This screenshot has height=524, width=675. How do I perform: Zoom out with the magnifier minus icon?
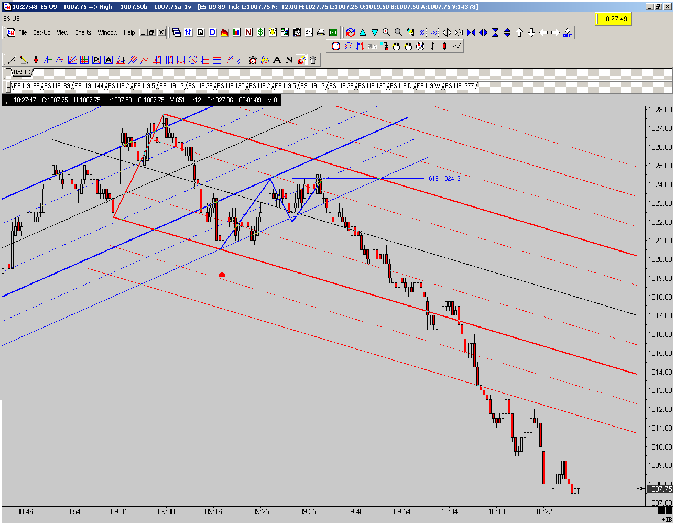[x=398, y=32]
